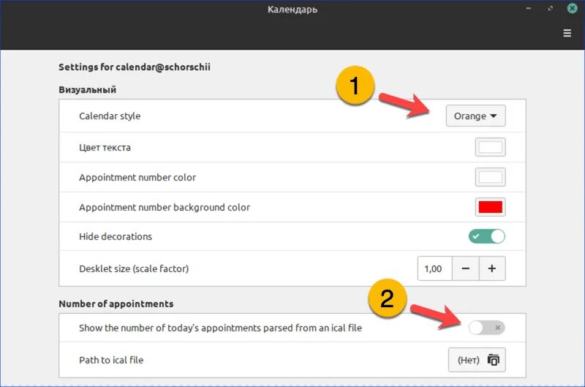
Task: Minimize the Календарь settings window
Action: [x=528, y=8]
